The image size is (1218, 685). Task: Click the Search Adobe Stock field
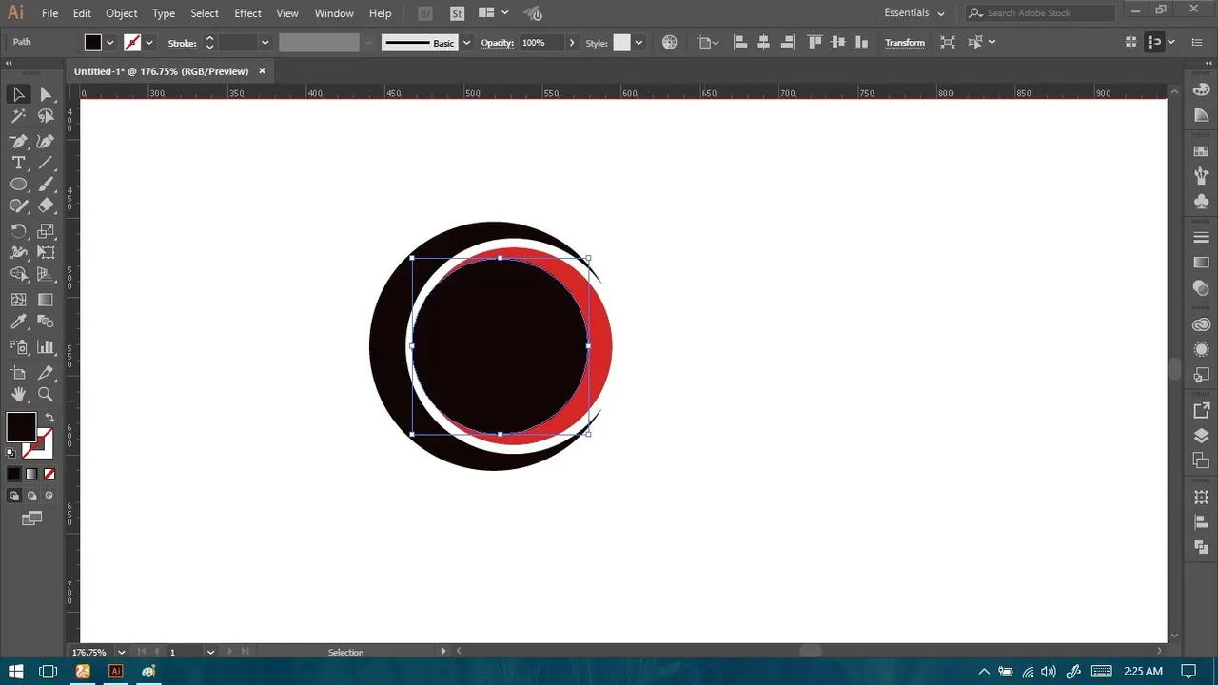pyautogui.click(x=1039, y=13)
